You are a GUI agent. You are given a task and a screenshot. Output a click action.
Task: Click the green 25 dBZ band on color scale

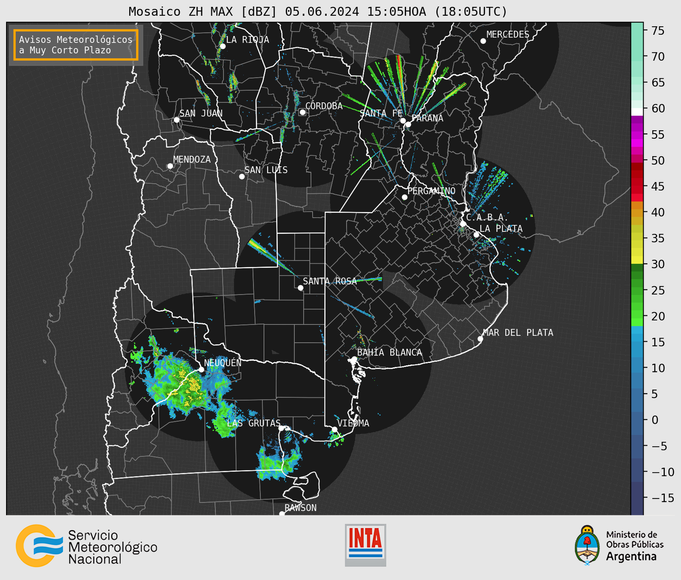click(637, 290)
